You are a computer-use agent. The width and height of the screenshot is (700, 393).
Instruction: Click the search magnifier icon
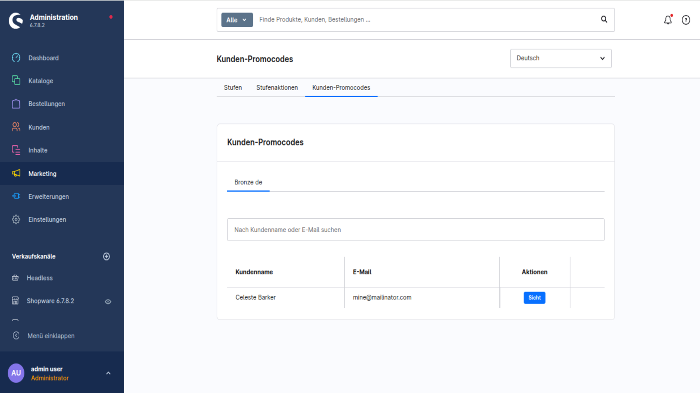(604, 19)
